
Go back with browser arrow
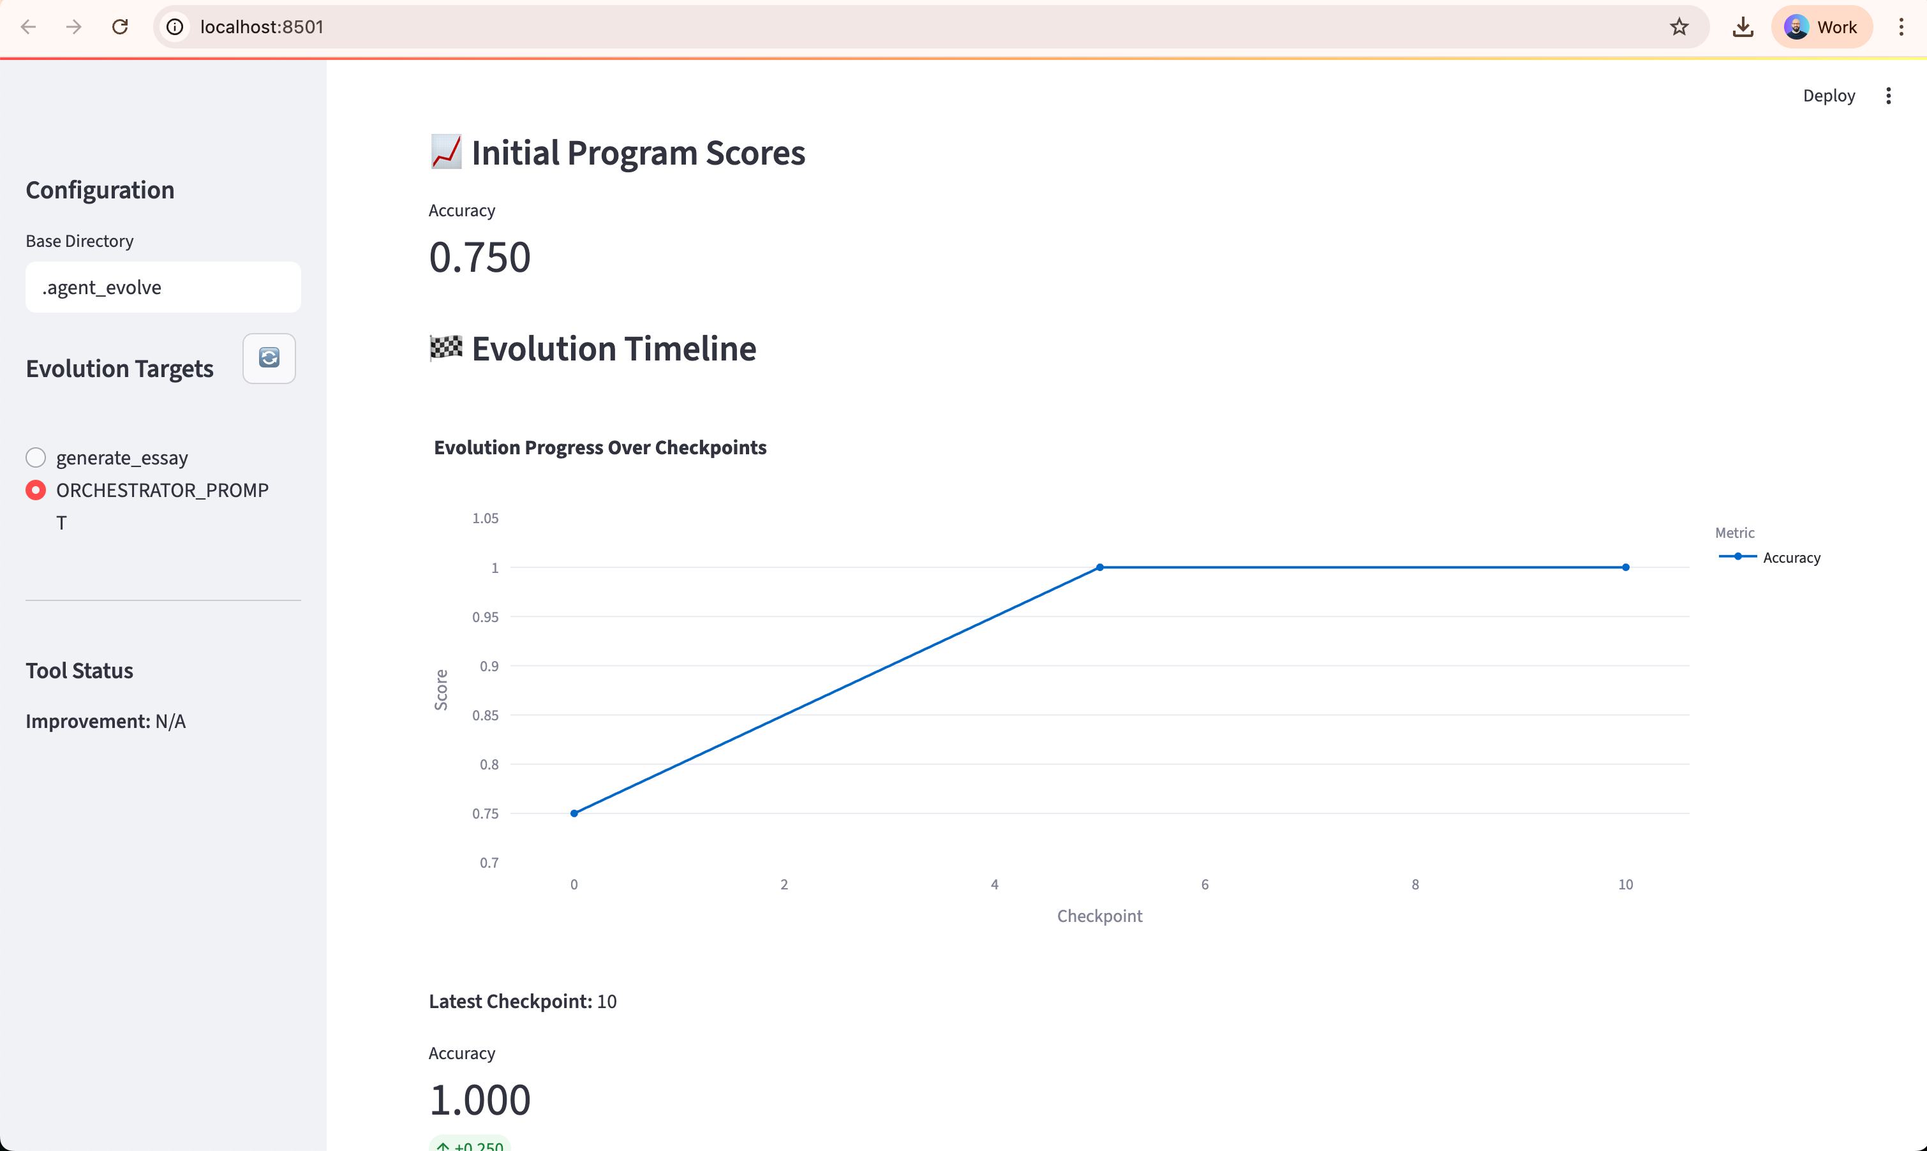click(x=29, y=27)
